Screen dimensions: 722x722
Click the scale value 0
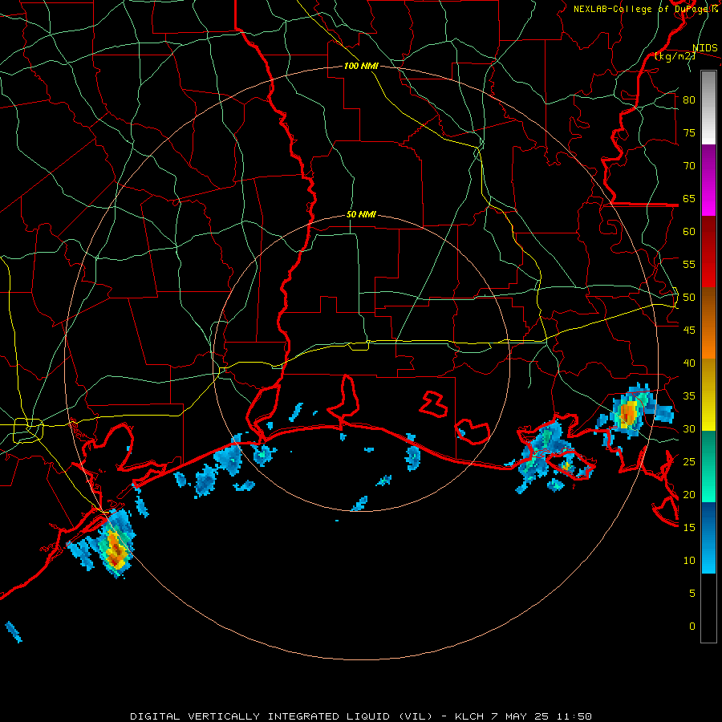[x=692, y=627]
